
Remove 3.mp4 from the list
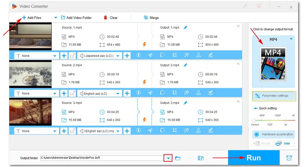[x=238, y=101]
